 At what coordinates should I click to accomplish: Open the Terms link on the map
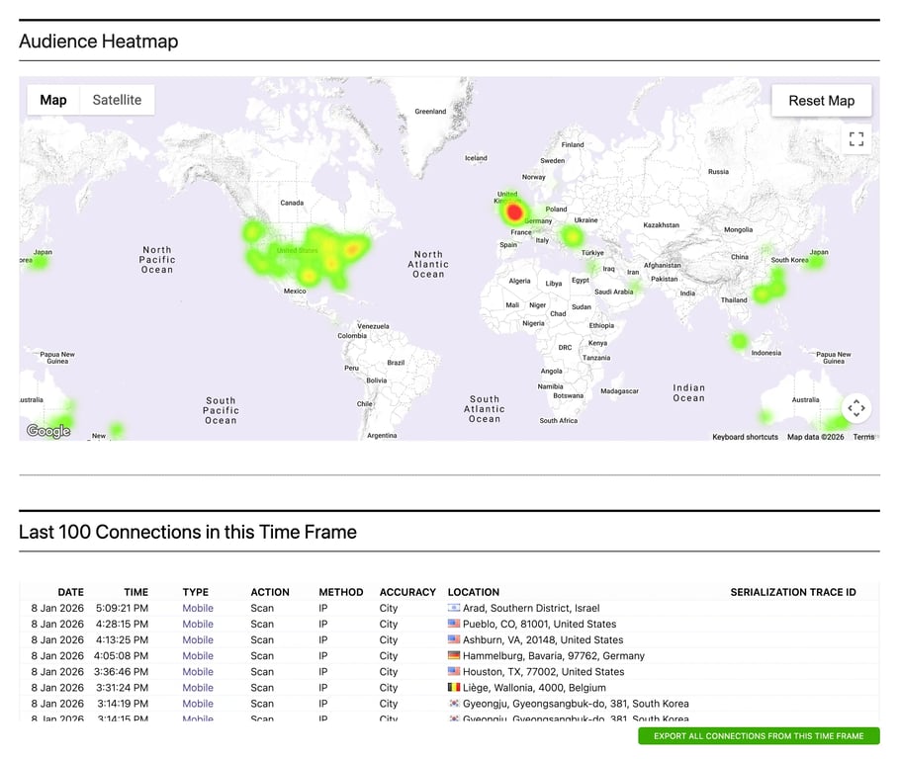(863, 436)
